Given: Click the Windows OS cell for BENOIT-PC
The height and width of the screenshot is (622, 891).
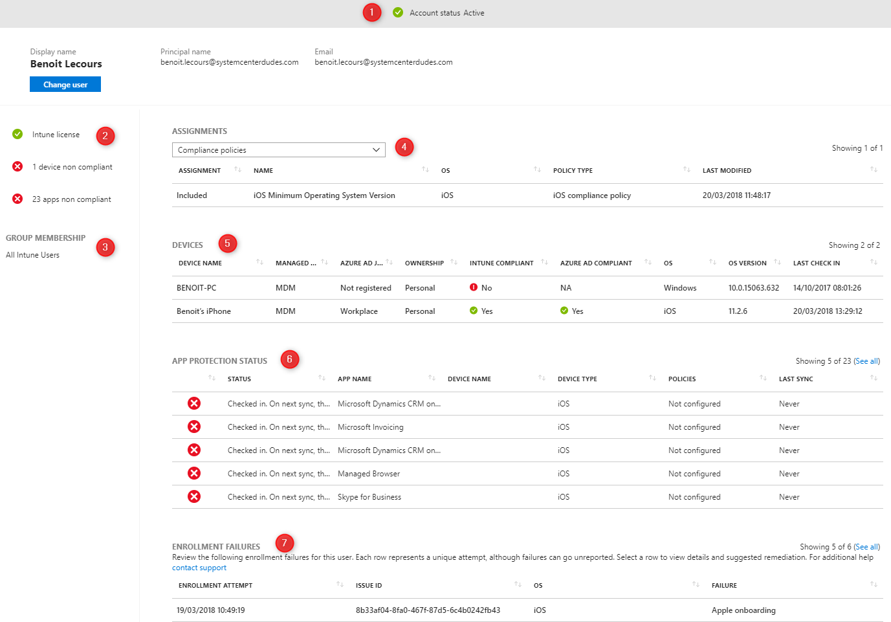Looking at the screenshot, I should point(680,288).
